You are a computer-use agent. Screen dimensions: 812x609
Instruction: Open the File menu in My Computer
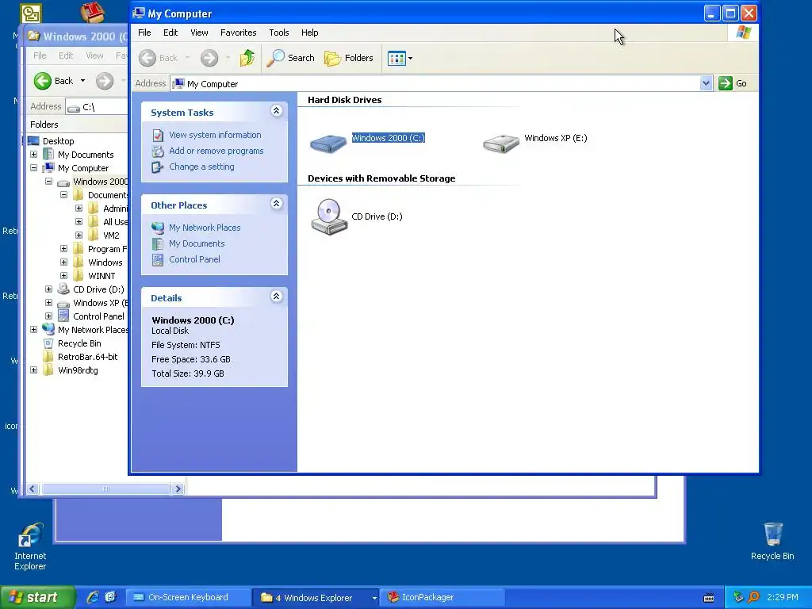tap(144, 33)
